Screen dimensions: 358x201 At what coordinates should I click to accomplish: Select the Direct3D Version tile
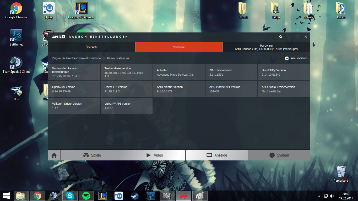coord(284,72)
